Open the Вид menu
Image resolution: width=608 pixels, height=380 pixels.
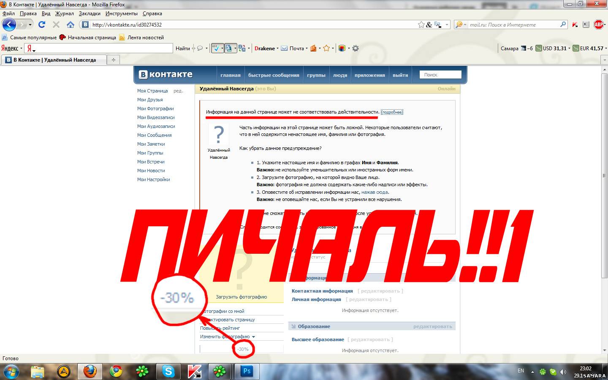[46, 14]
